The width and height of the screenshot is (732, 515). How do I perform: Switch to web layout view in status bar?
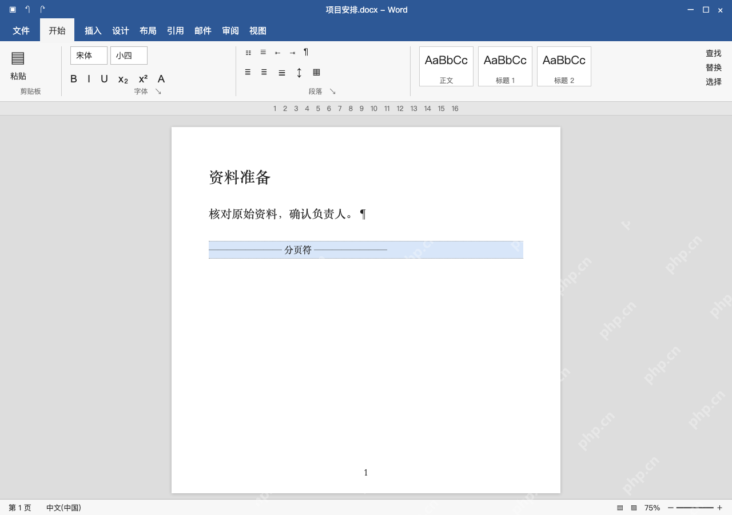[x=634, y=508]
